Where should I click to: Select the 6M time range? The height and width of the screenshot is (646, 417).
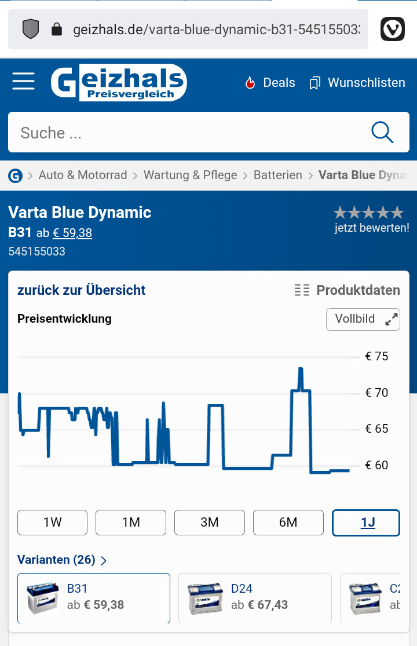pyautogui.click(x=288, y=523)
